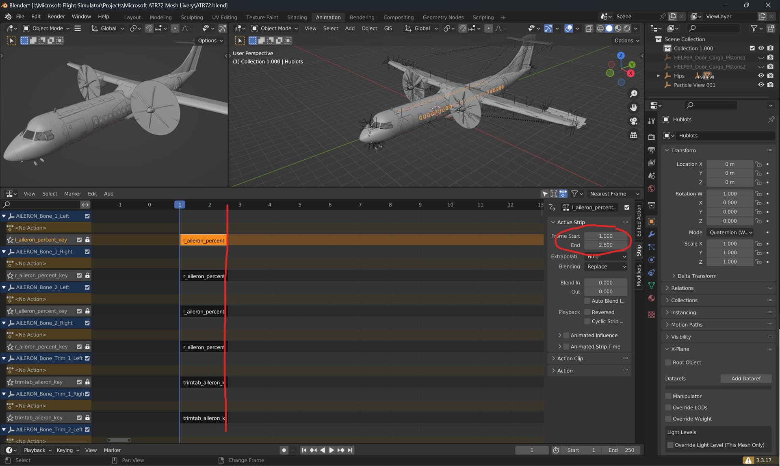Enable the Root Object checkbox in X-Plane panel
This screenshot has height=466, width=780.
click(x=668, y=362)
